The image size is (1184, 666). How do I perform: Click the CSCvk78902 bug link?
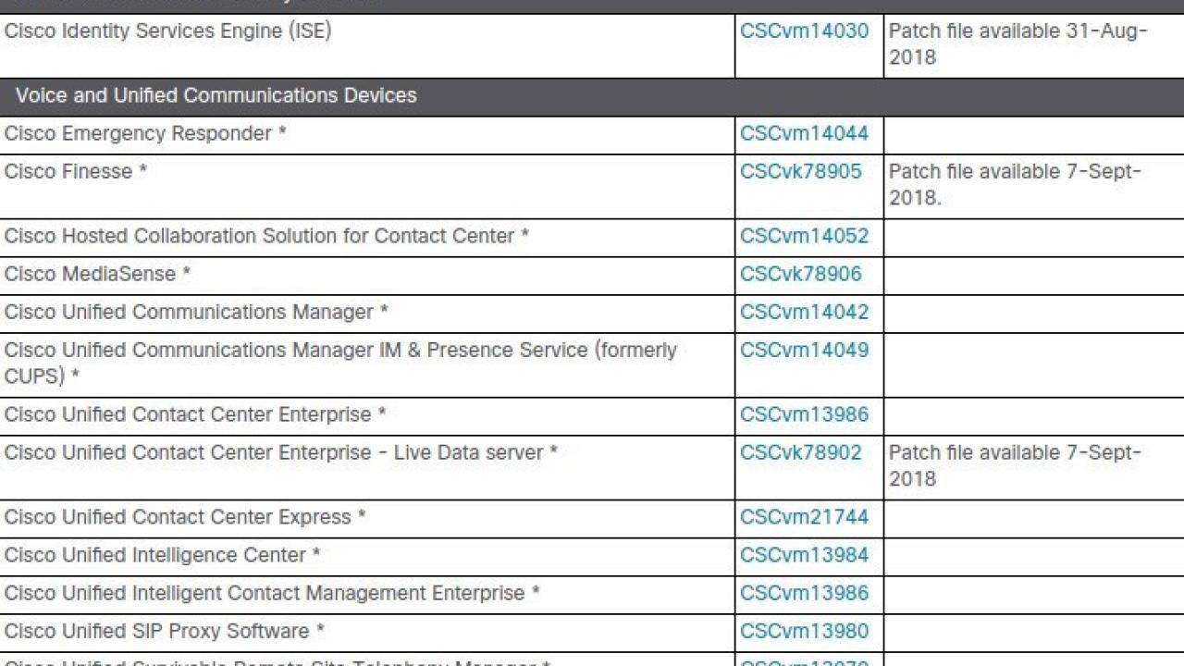click(800, 452)
